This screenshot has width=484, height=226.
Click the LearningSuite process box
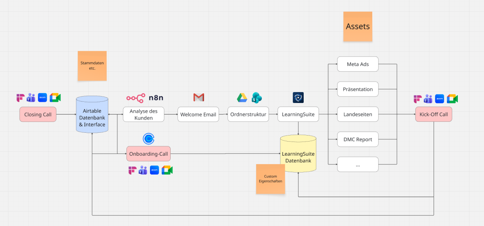pyautogui.click(x=298, y=114)
